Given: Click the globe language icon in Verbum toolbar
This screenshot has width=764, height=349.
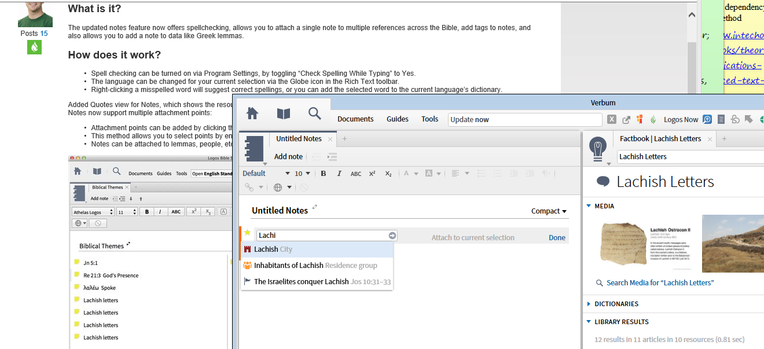Looking at the screenshot, I should click(278, 188).
